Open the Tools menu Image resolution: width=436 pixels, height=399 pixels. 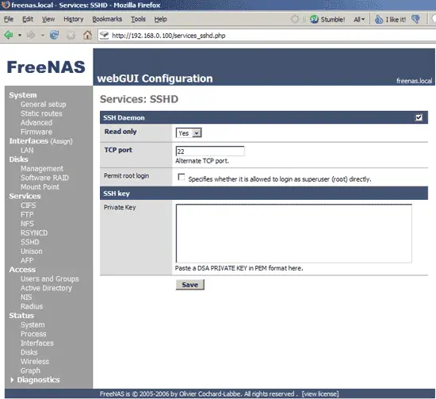tap(138, 19)
